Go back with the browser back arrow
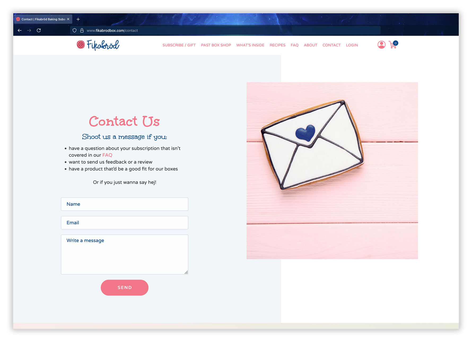 point(20,30)
